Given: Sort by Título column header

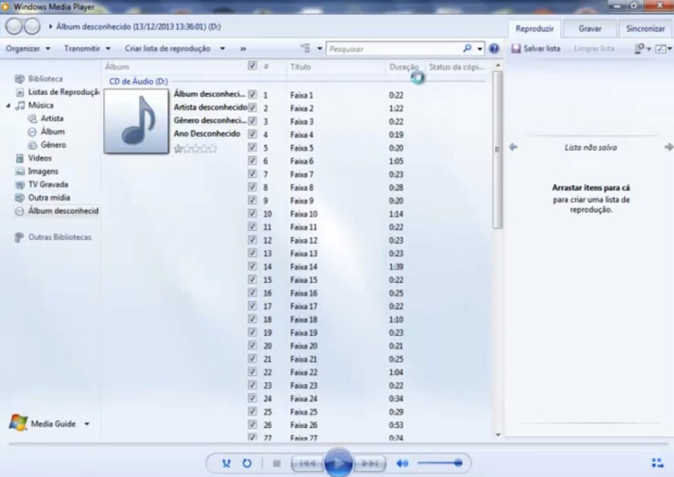Looking at the screenshot, I should click(x=300, y=67).
